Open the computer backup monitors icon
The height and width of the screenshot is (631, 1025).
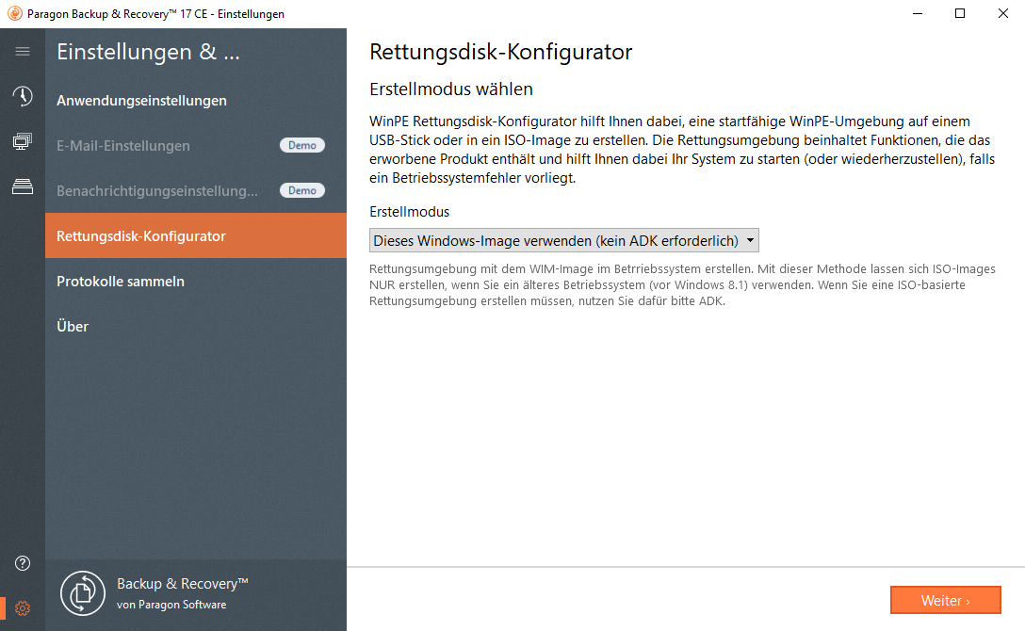(23, 141)
